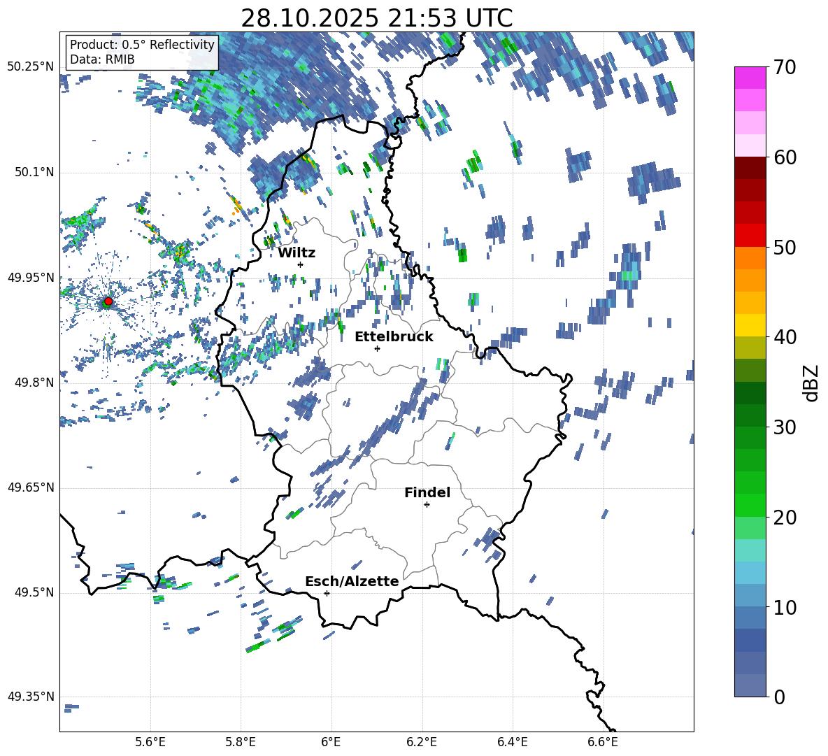828x756 pixels.
Task: Click the 5.6°E longitude label
Action: tap(150, 743)
